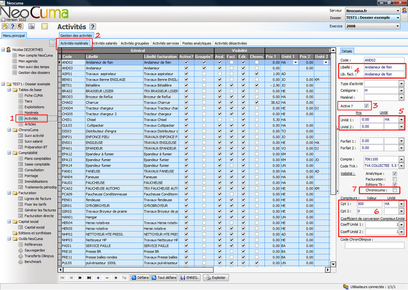Click the printer icon in the top toolbar
408x290 pixels.
[31, 26]
